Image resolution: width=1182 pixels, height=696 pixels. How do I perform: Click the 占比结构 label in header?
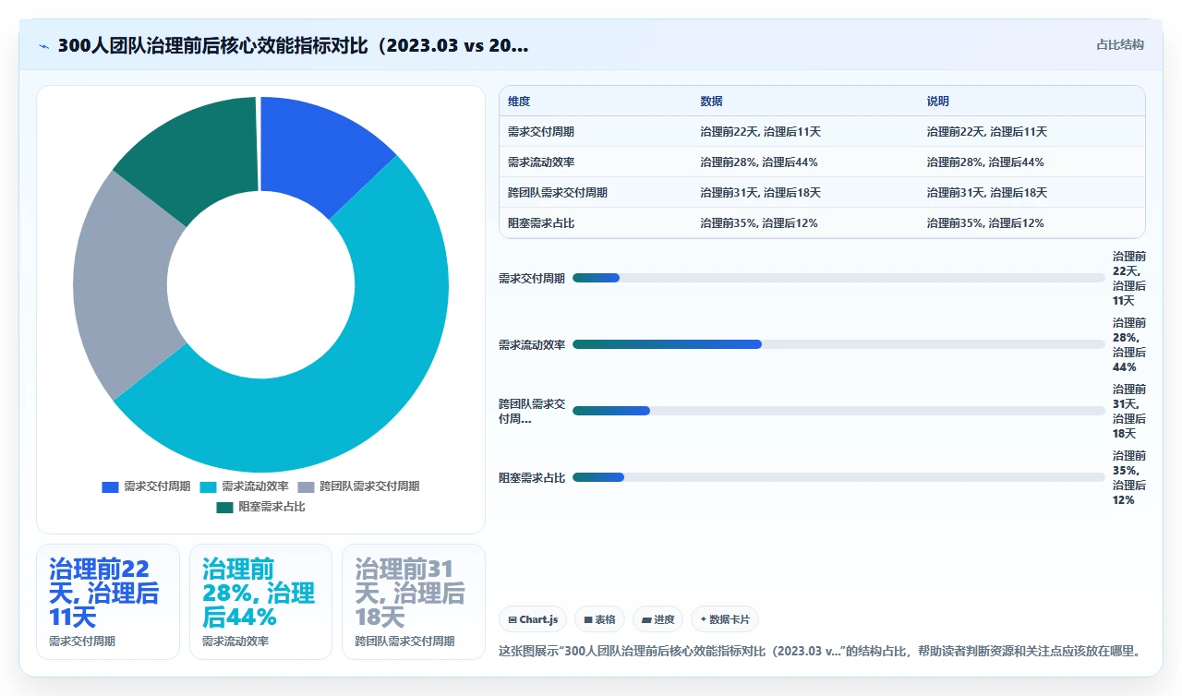1119,44
